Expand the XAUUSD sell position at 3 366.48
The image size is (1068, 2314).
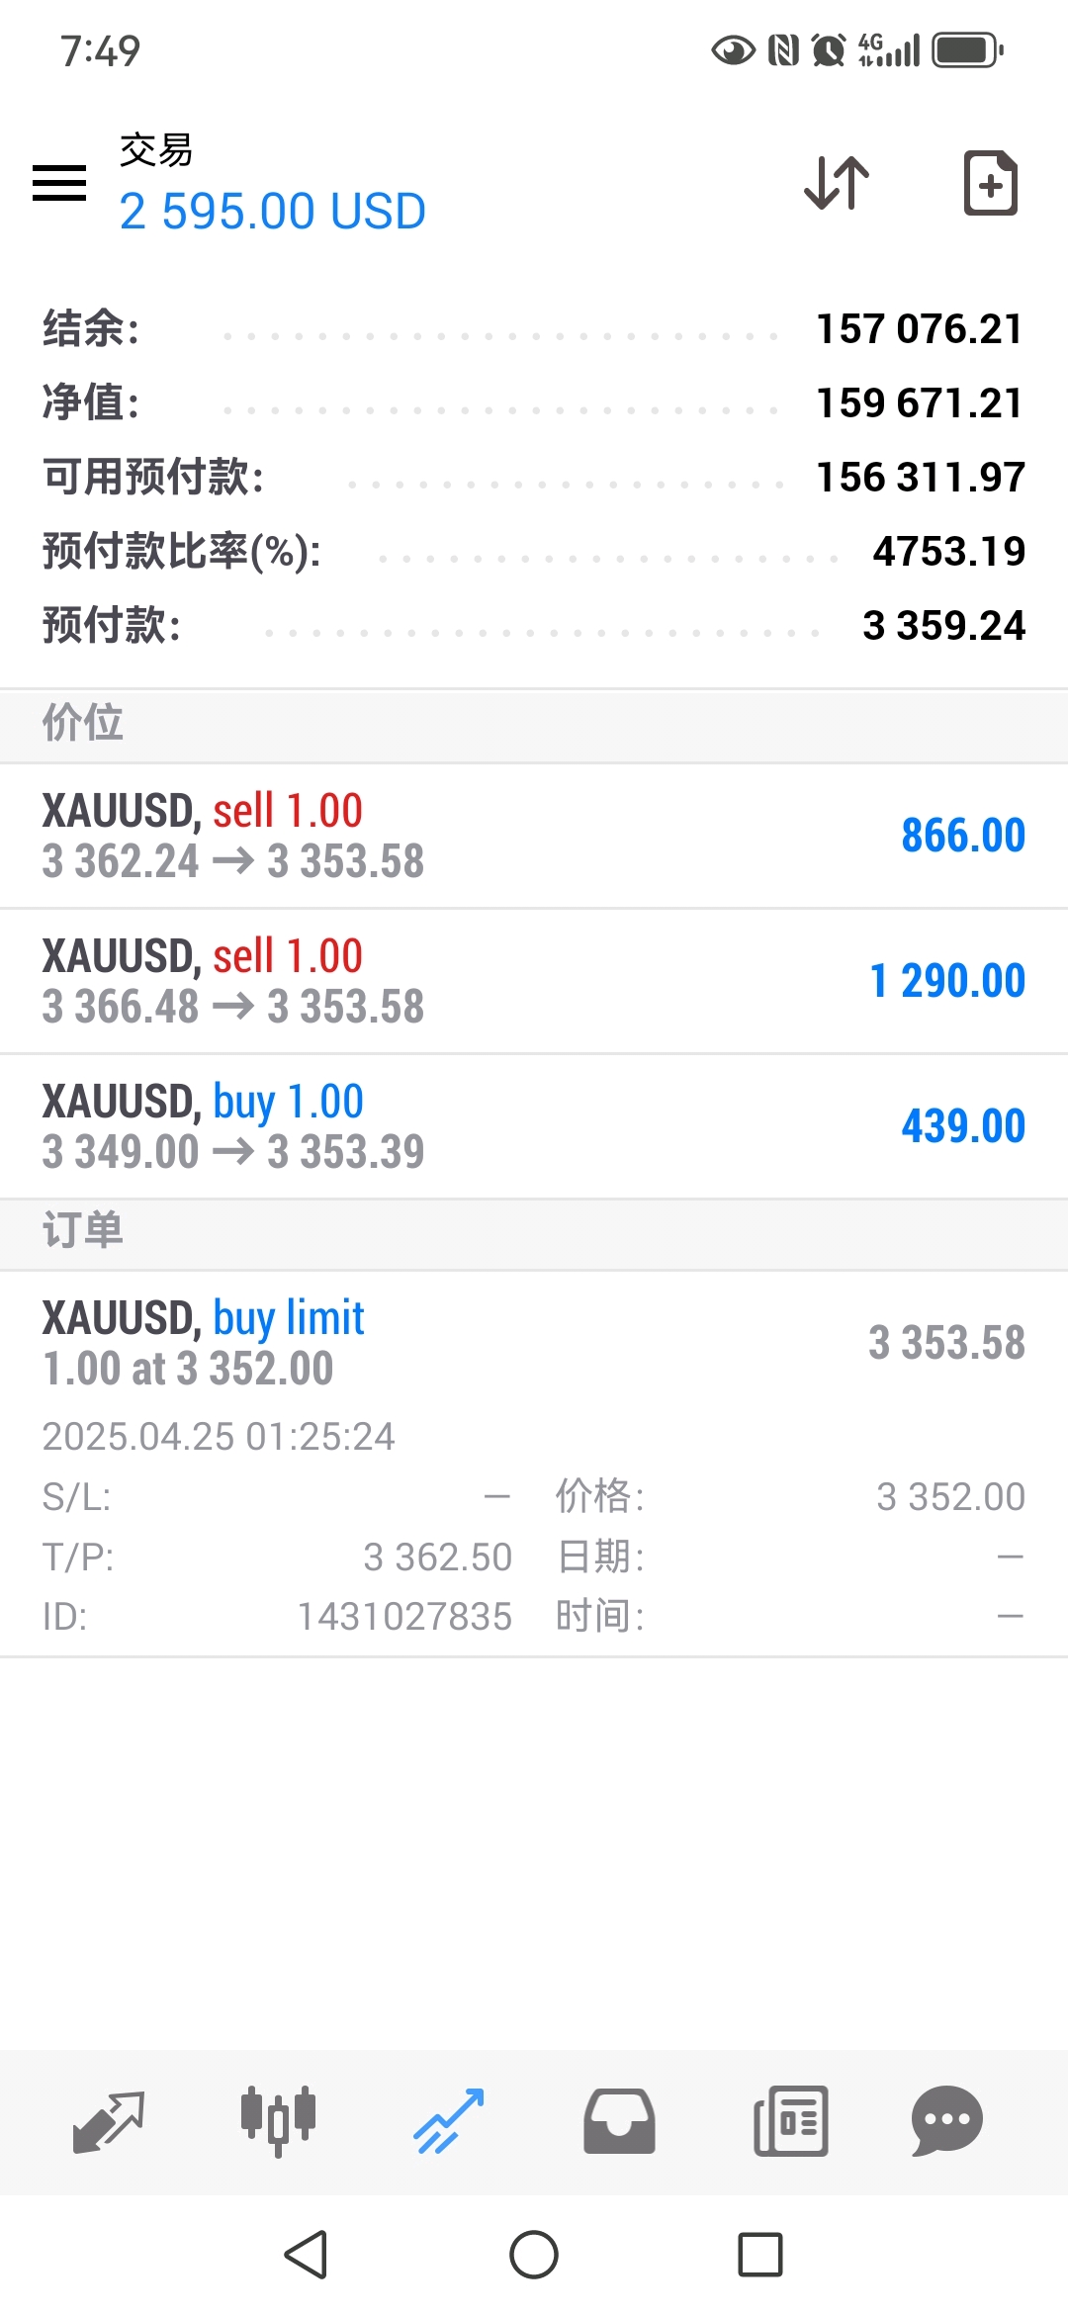(x=534, y=981)
